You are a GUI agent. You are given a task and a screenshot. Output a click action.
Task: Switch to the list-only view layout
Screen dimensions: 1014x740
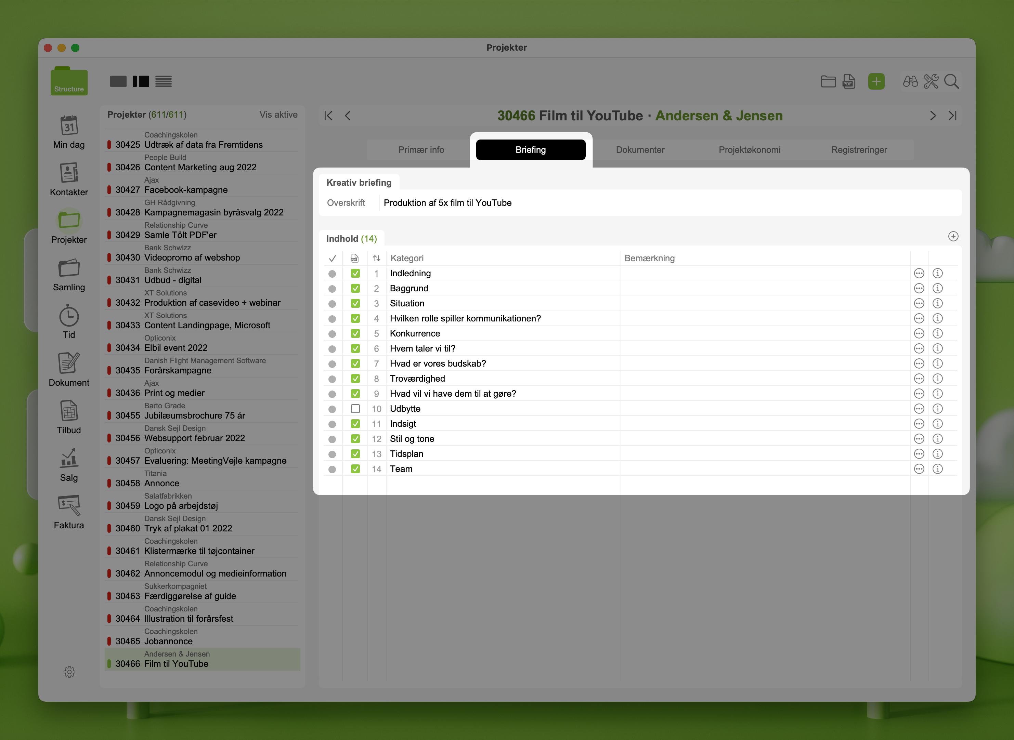coord(164,81)
